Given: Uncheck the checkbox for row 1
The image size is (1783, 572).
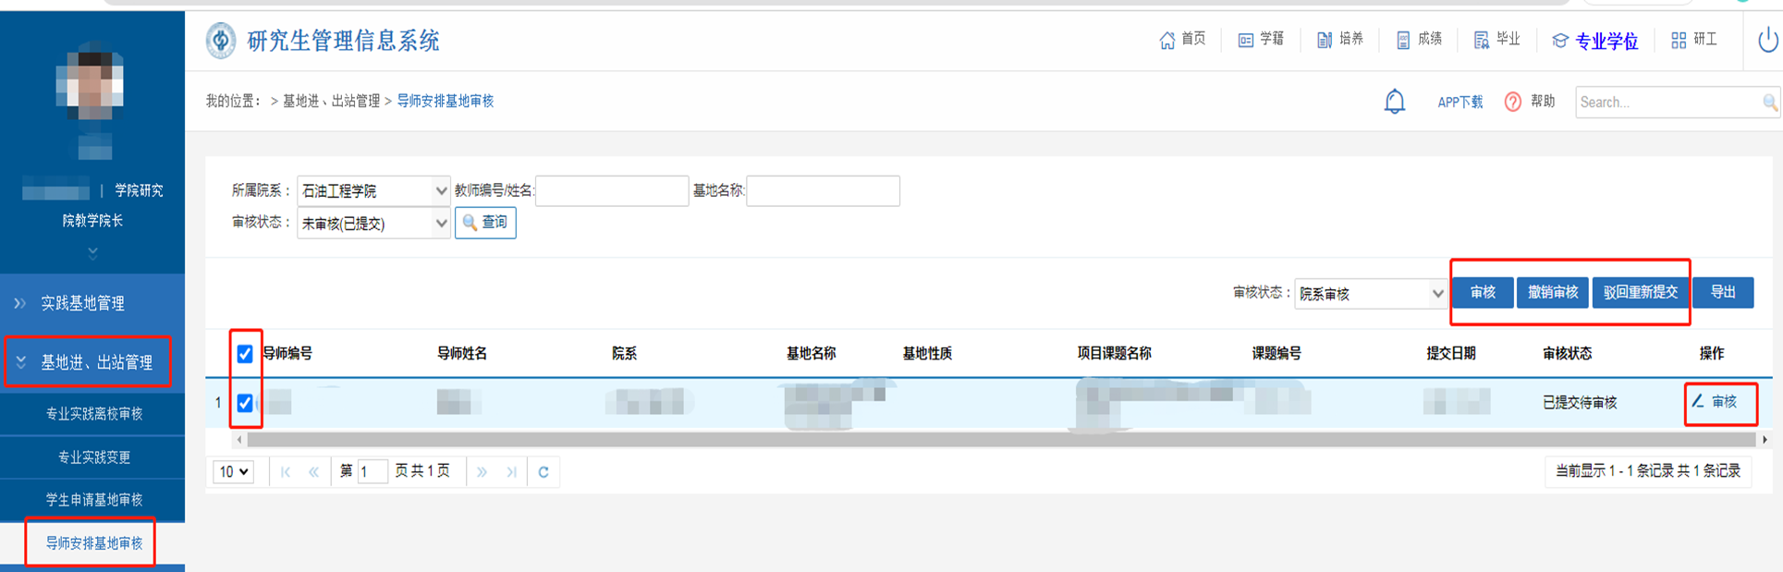Looking at the screenshot, I should [245, 403].
